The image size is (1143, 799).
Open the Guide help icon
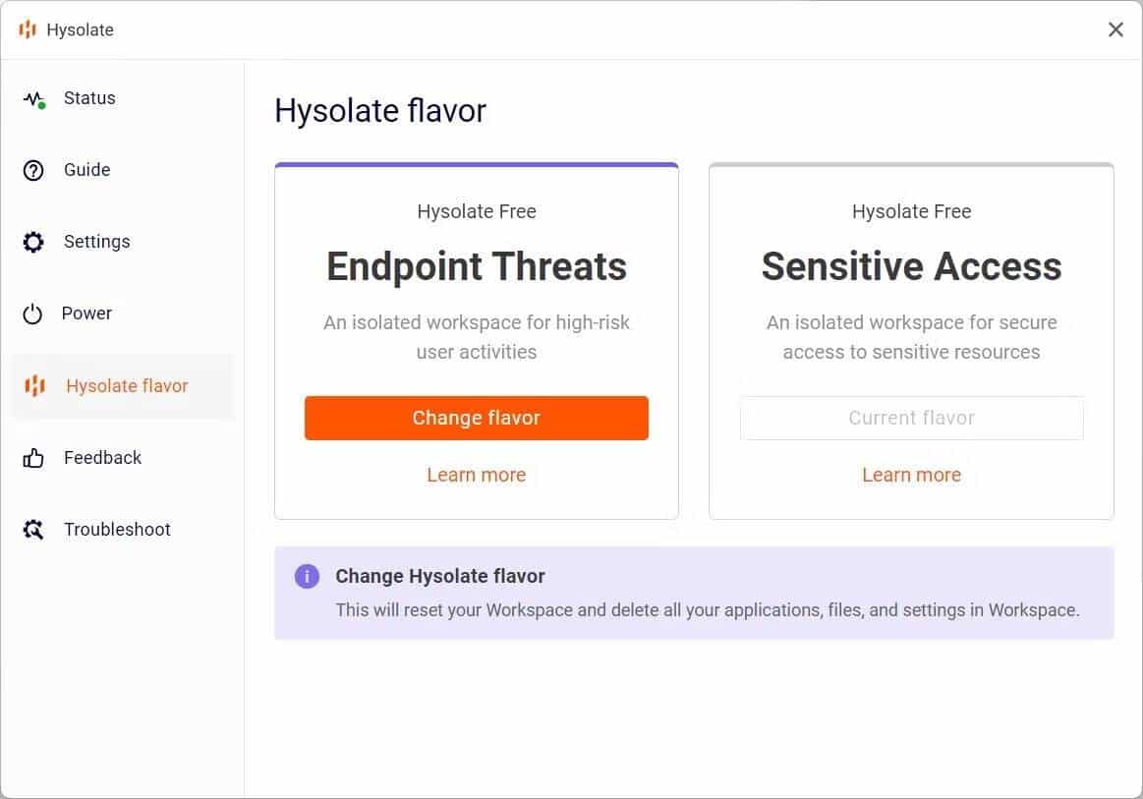pyautogui.click(x=32, y=169)
